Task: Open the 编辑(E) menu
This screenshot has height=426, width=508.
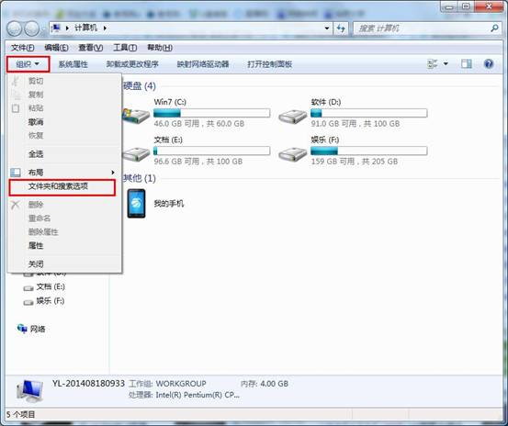Action: 56,48
